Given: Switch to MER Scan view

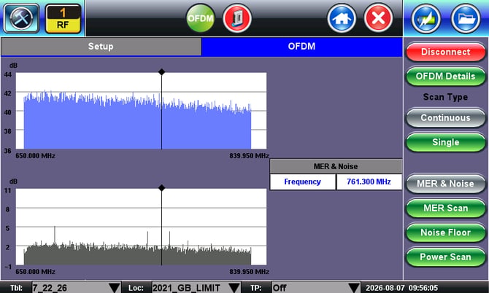Looking at the screenshot, I should (446, 208).
